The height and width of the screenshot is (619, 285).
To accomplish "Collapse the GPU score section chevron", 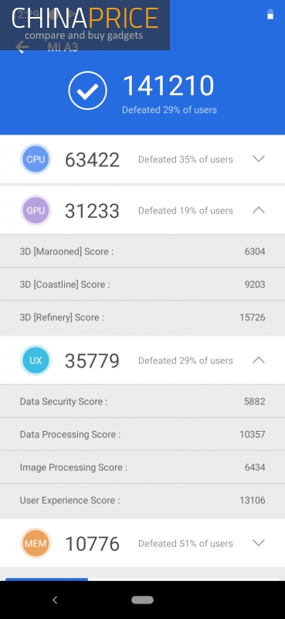I will 259,210.
